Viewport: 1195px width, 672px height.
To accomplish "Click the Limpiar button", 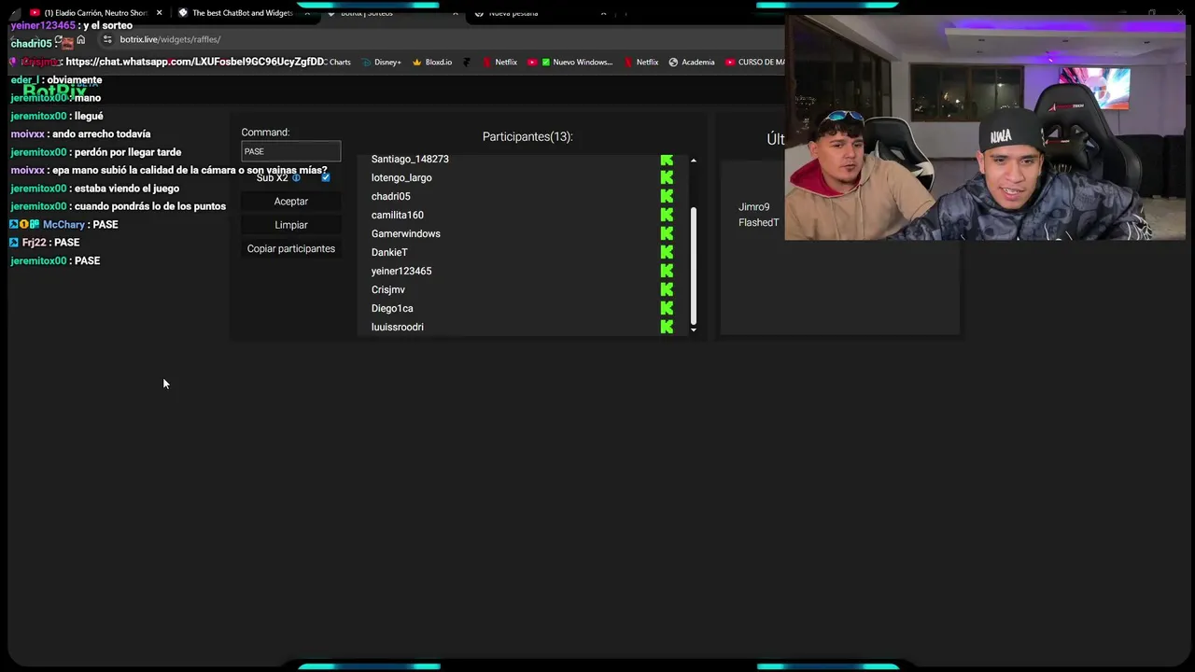I will click(291, 225).
